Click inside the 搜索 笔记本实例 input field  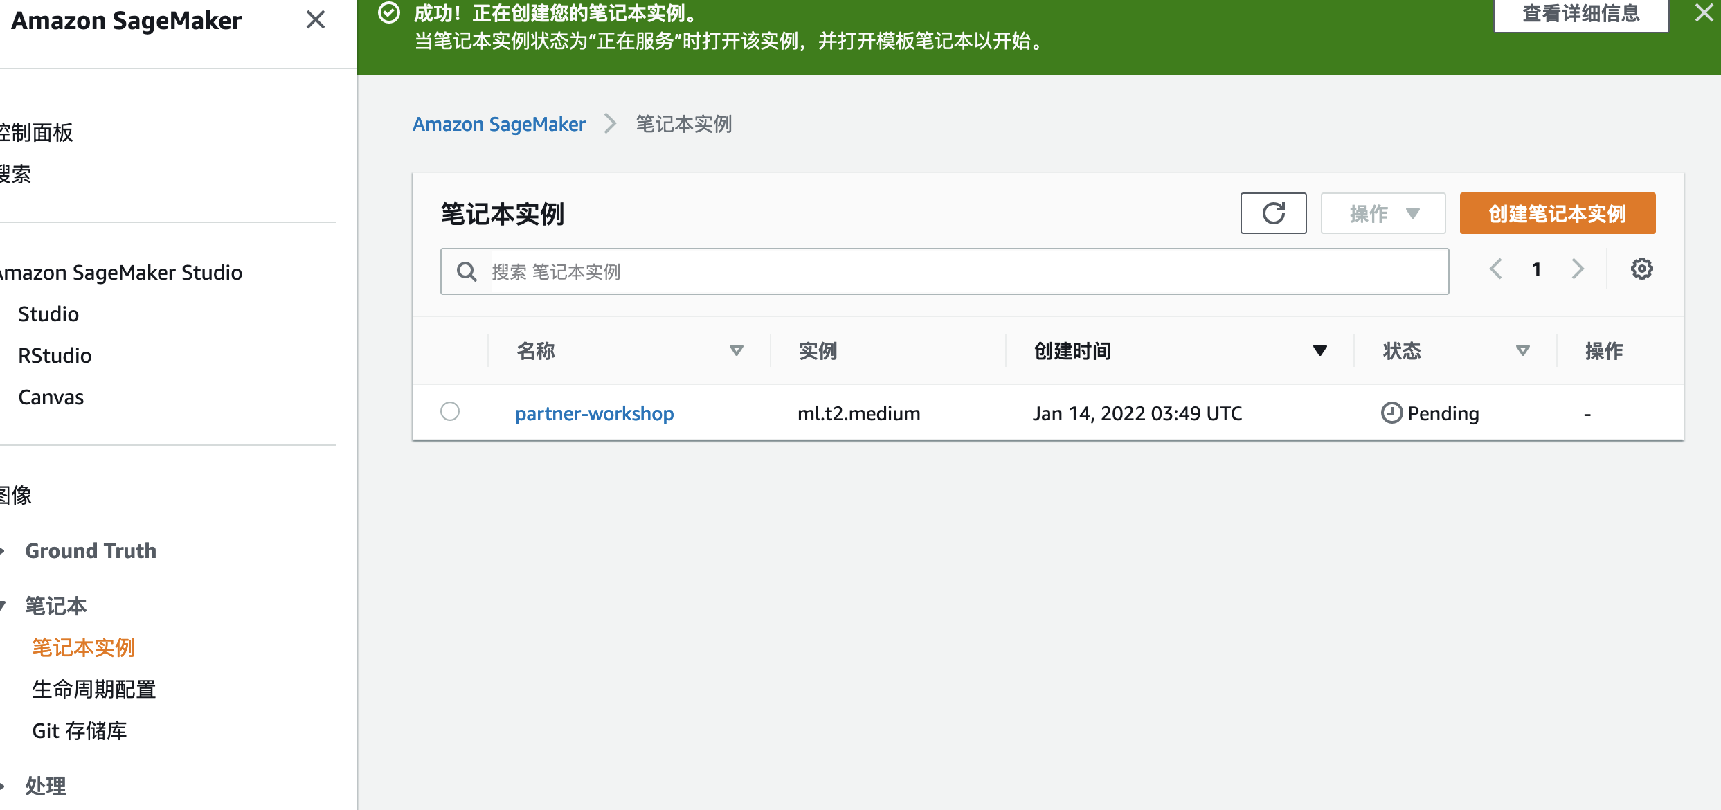pos(900,271)
